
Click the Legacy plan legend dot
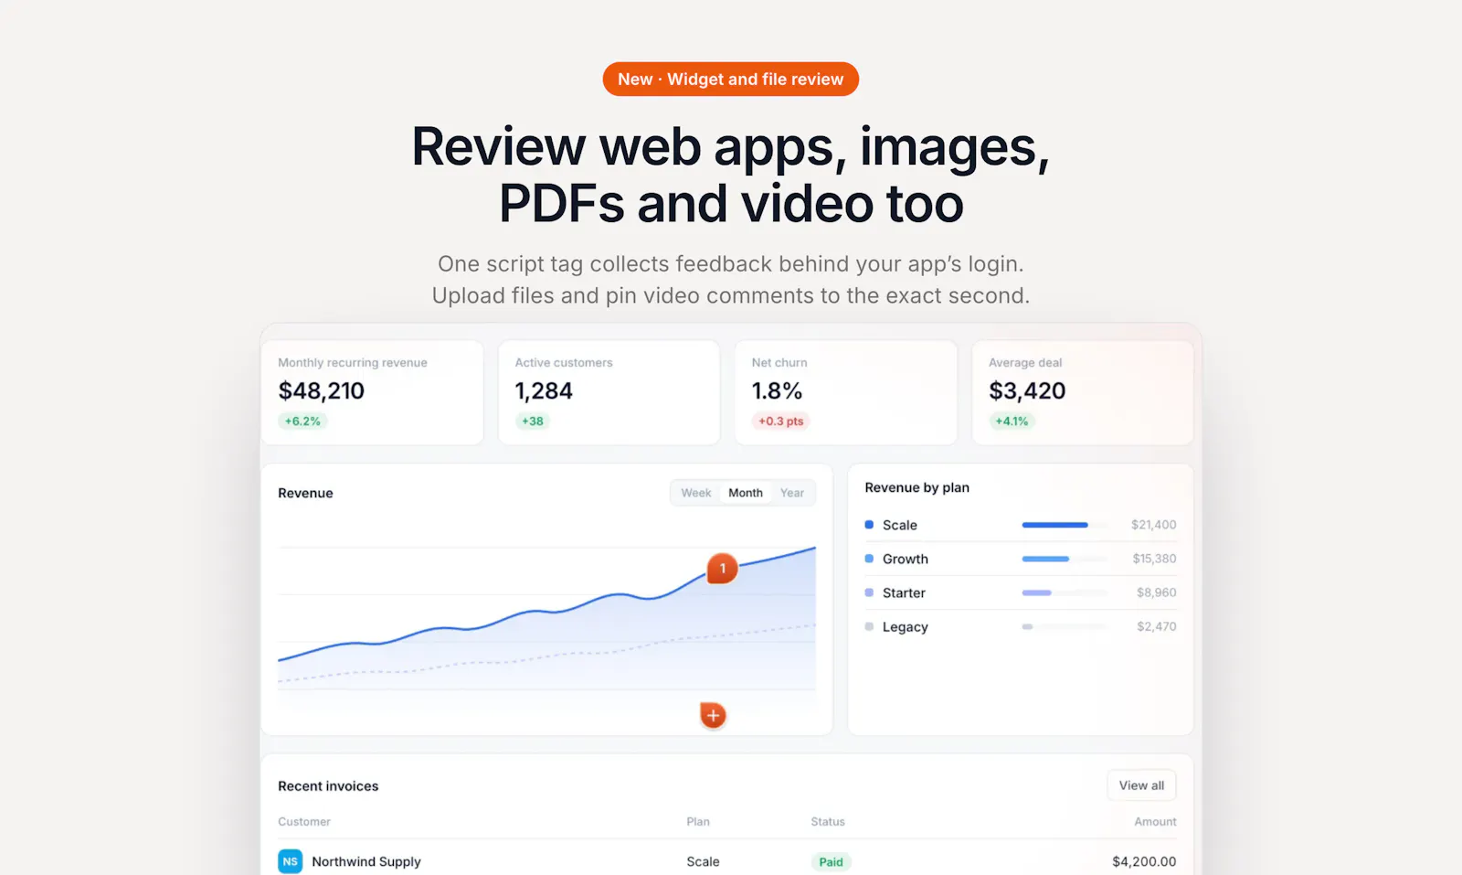click(869, 626)
